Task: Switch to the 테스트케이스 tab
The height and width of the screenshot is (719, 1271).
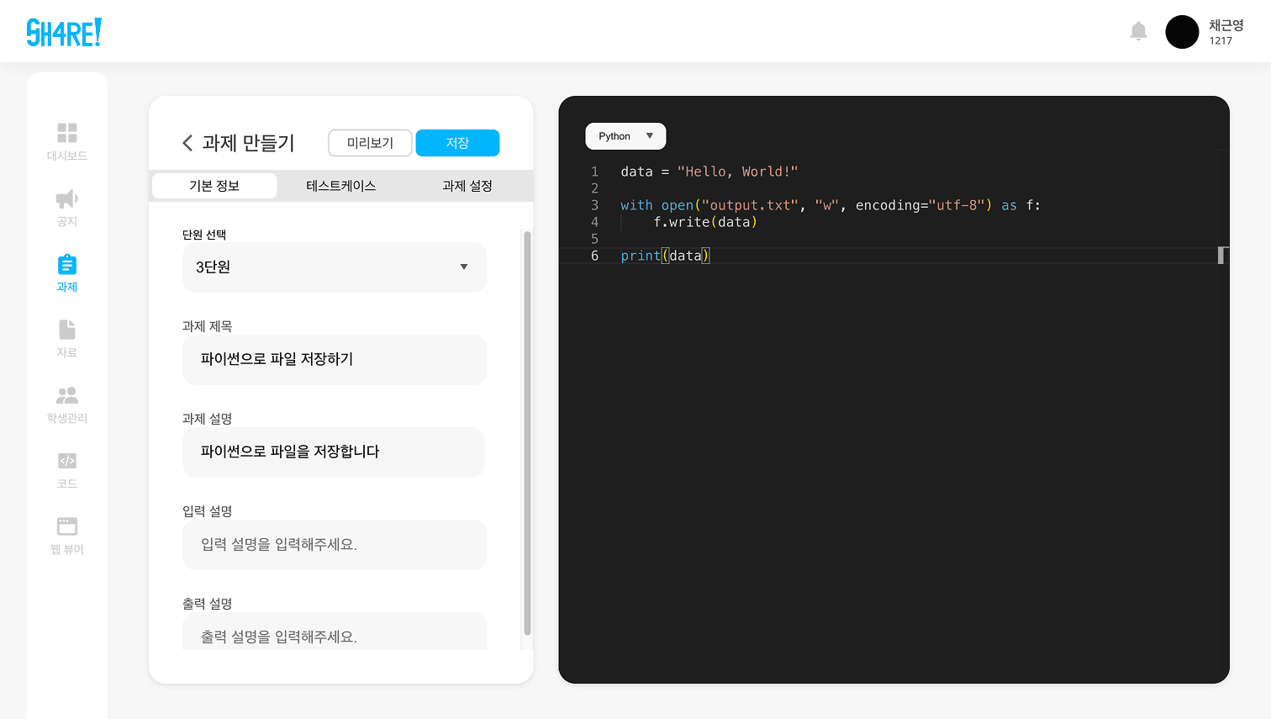Action: click(340, 186)
